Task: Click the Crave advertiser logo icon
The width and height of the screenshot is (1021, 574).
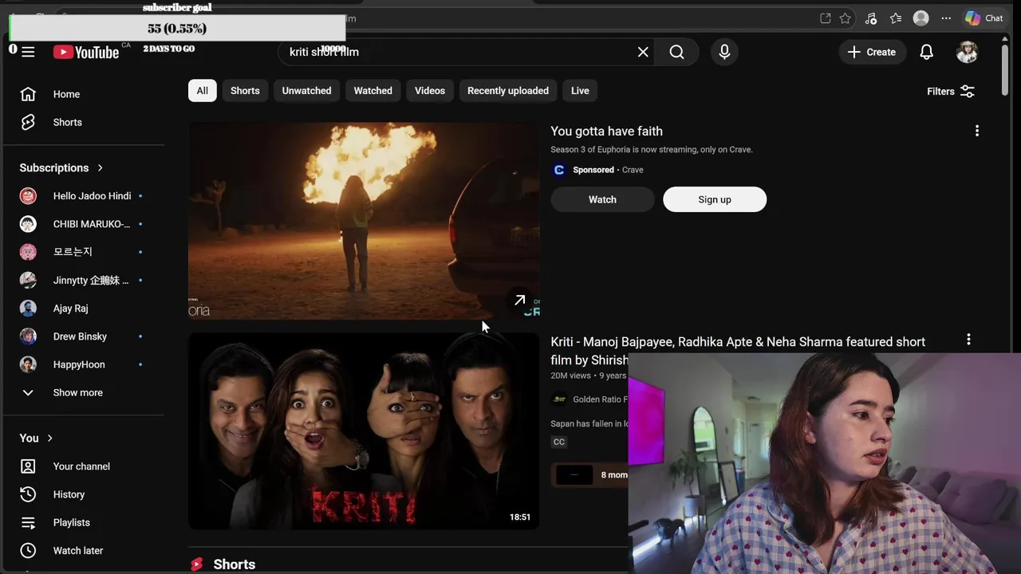Action: point(559,170)
